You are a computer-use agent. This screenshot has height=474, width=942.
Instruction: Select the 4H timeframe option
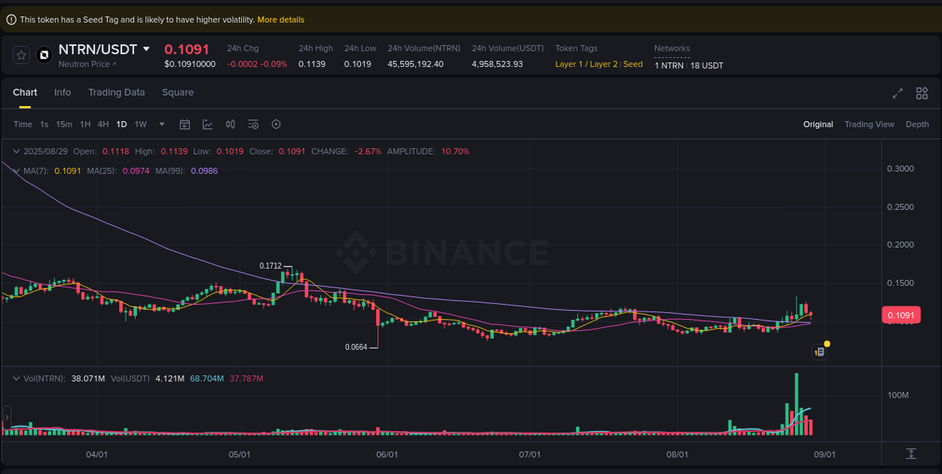(103, 124)
